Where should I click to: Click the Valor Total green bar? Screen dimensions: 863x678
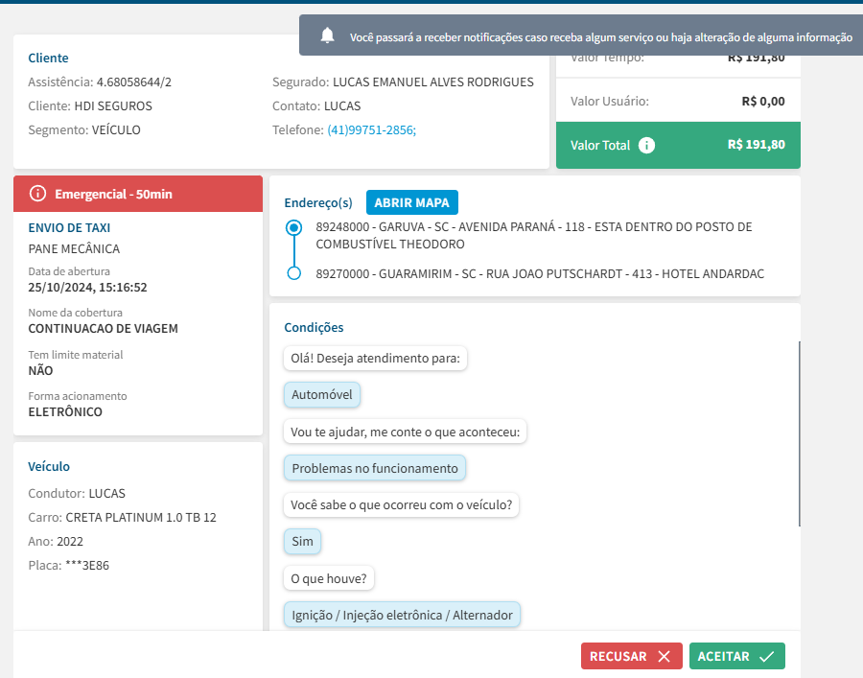[x=678, y=146]
